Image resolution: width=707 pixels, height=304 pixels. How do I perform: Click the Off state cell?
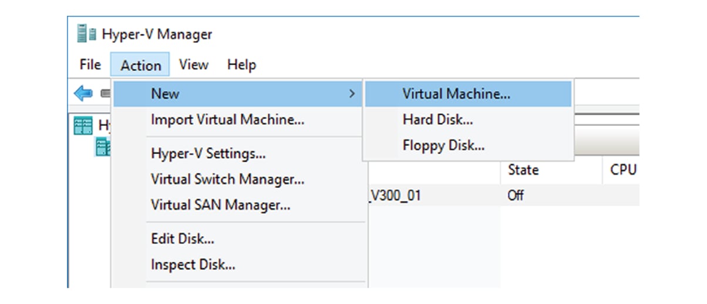[x=516, y=196]
